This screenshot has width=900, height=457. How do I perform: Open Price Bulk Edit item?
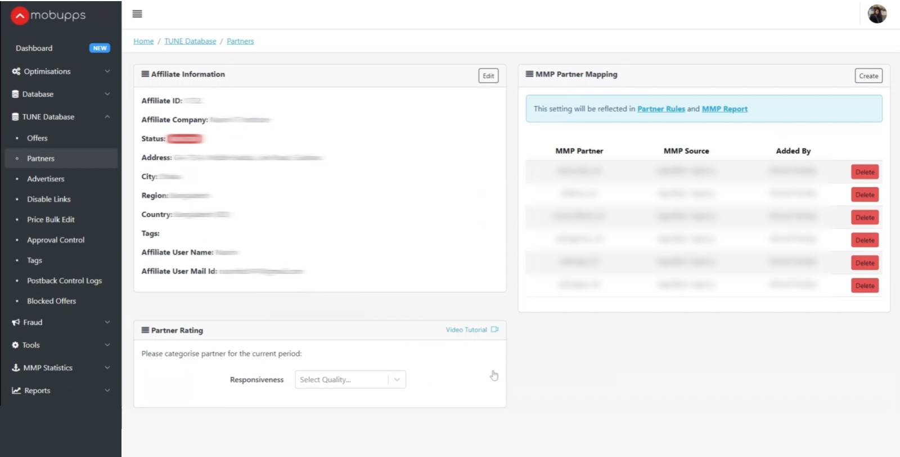pos(51,220)
